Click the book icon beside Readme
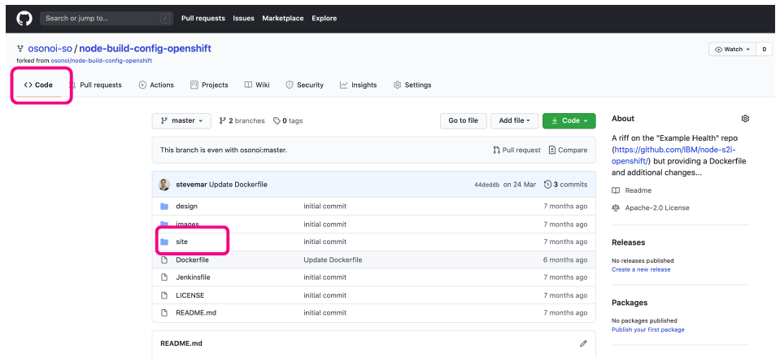 click(616, 190)
